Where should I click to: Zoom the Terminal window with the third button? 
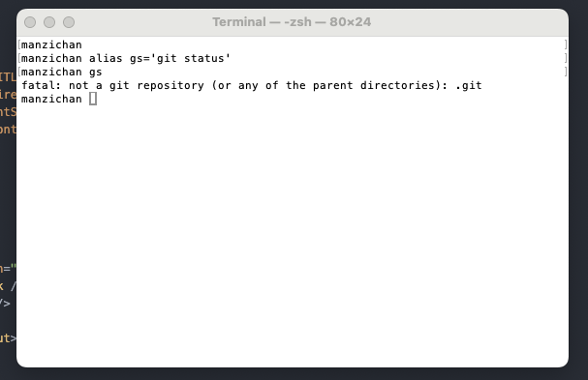(69, 22)
